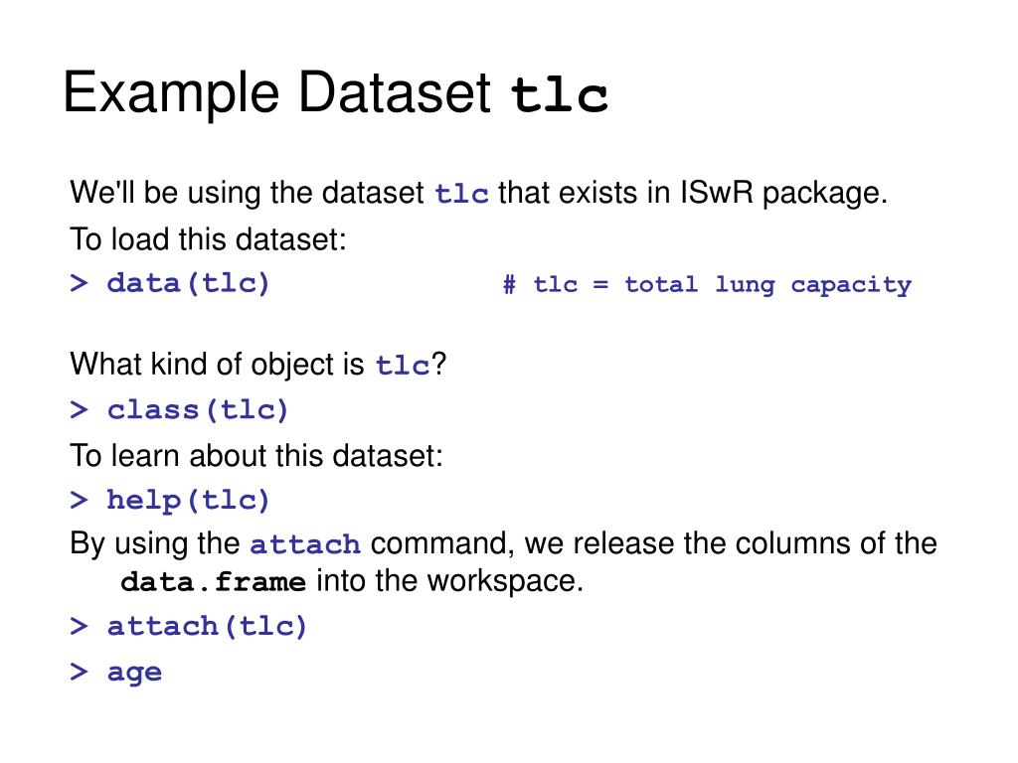The height and width of the screenshot is (763, 1018).
Task: Click the prompt symbol before "age"
Action: click(x=79, y=673)
